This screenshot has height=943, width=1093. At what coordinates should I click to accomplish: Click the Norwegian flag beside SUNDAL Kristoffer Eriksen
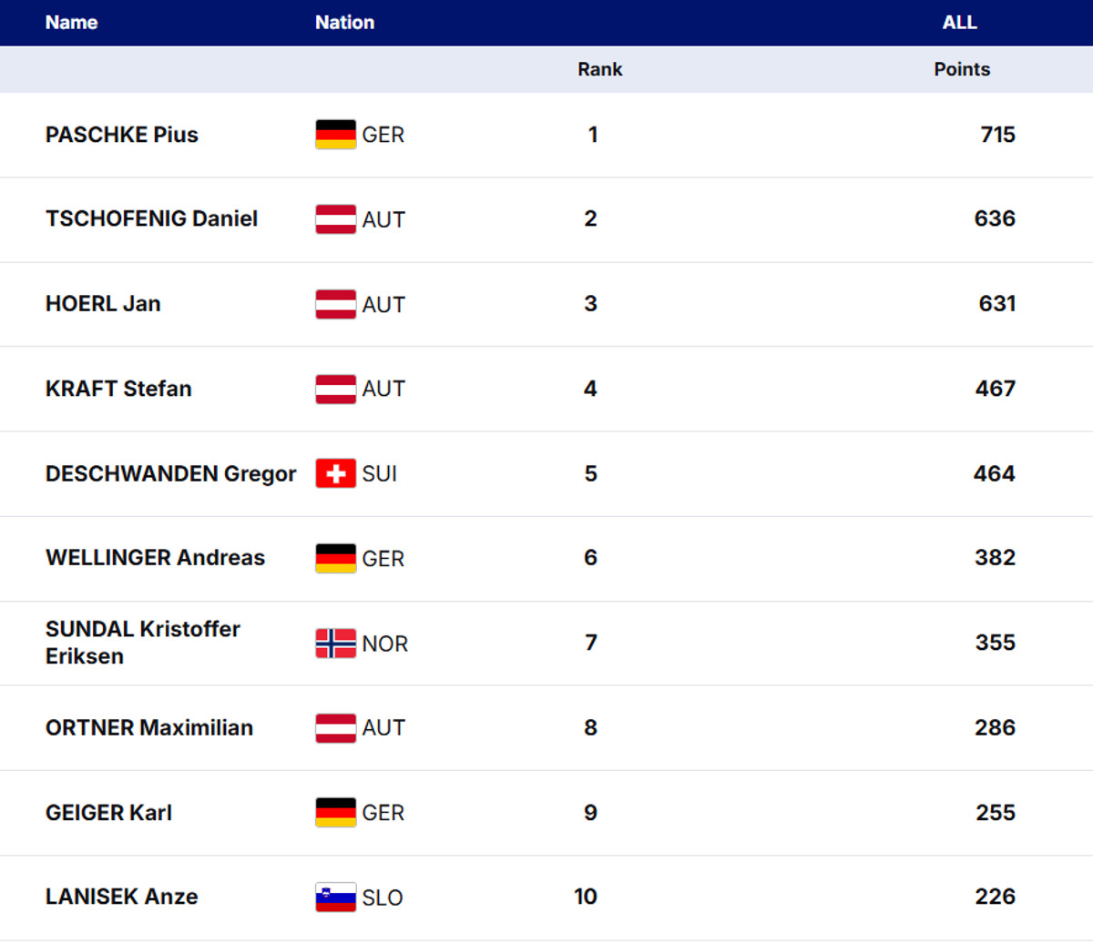pos(335,644)
